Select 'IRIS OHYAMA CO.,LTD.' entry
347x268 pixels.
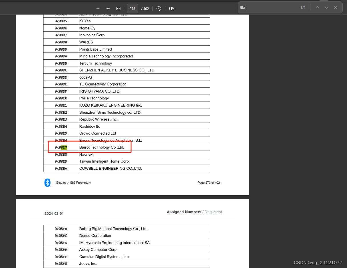[x=100, y=91]
